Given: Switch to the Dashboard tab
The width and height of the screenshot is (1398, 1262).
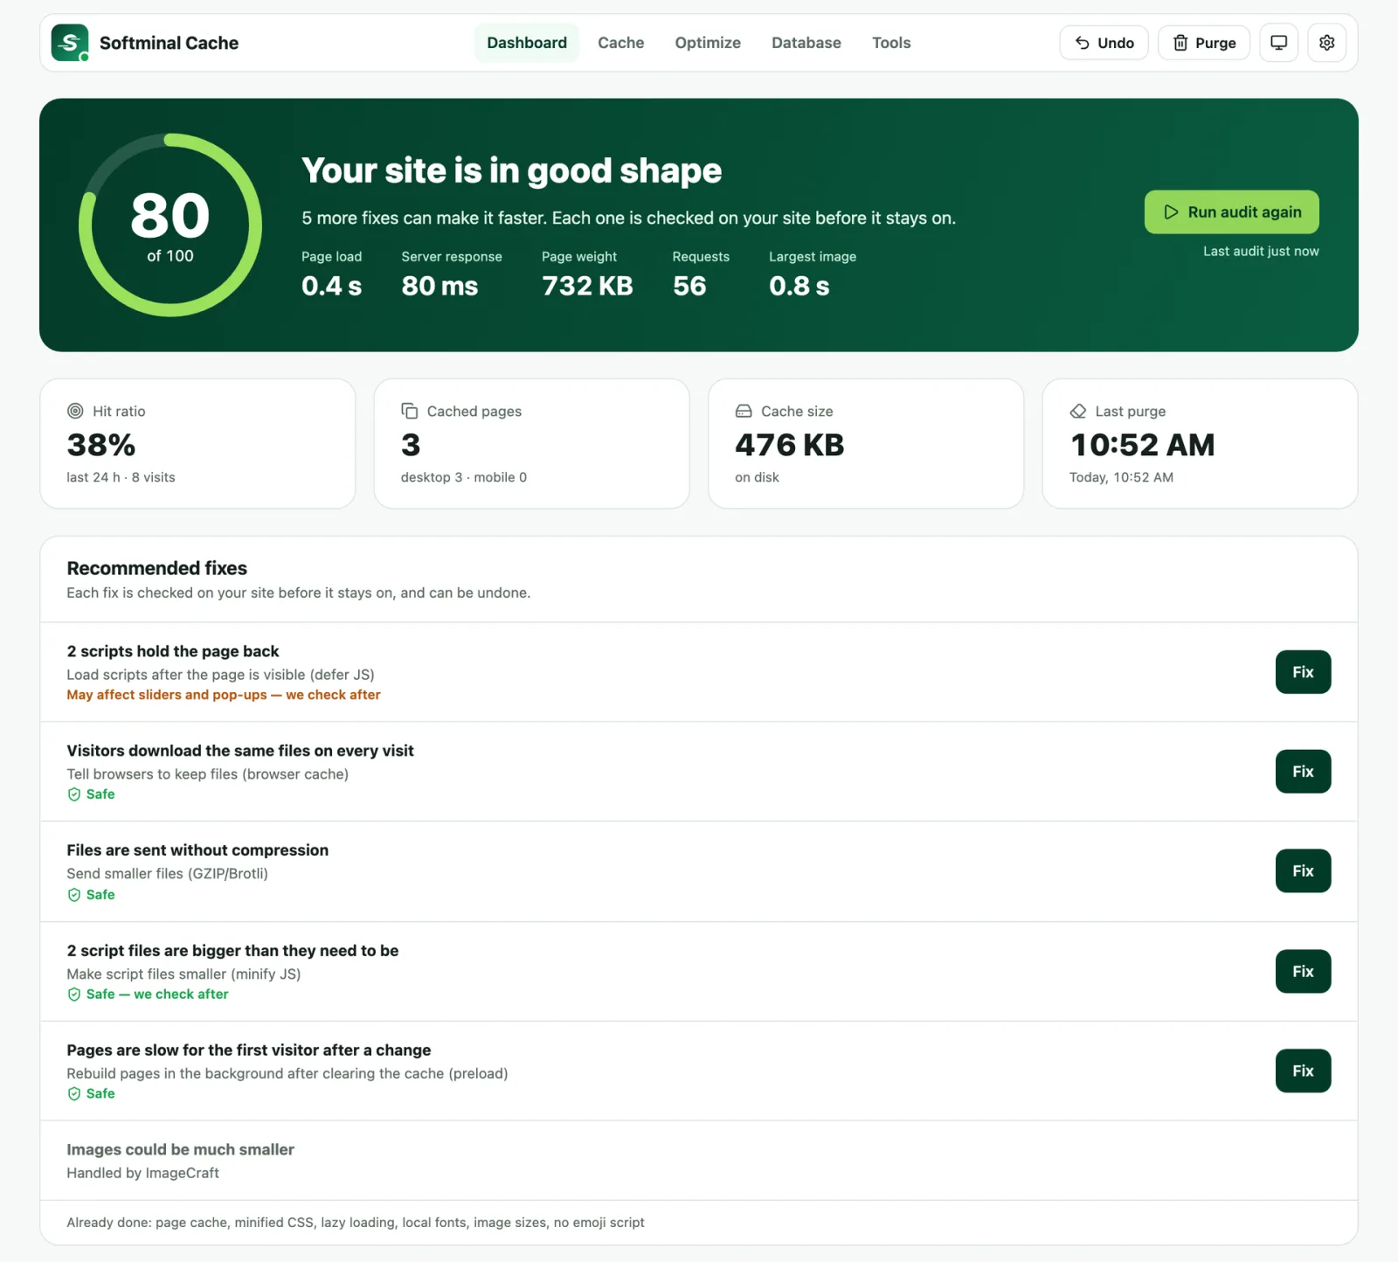Looking at the screenshot, I should [527, 43].
